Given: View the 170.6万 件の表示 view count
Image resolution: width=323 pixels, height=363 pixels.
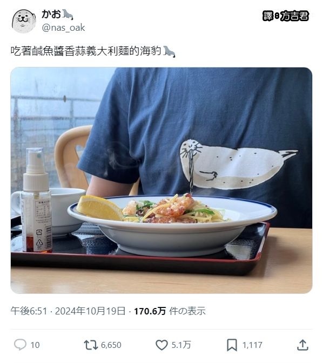Looking at the screenshot, I should coord(170,311).
